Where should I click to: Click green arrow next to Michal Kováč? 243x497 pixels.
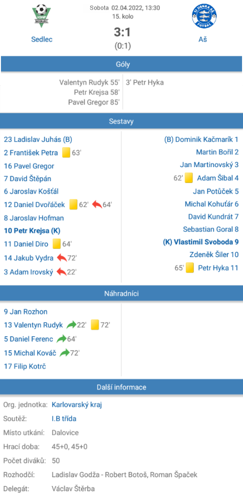pos(64,353)
